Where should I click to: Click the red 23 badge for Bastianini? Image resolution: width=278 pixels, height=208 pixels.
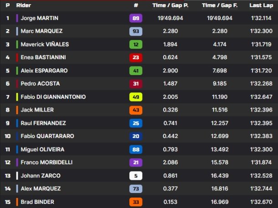tap(136, 57)
